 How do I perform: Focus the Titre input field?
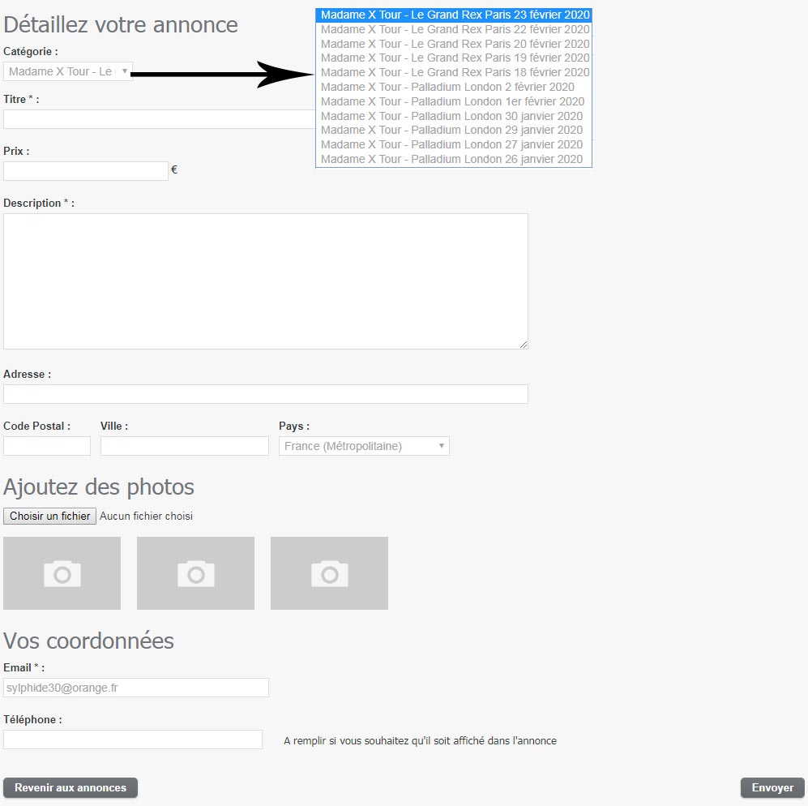(159, 119)
